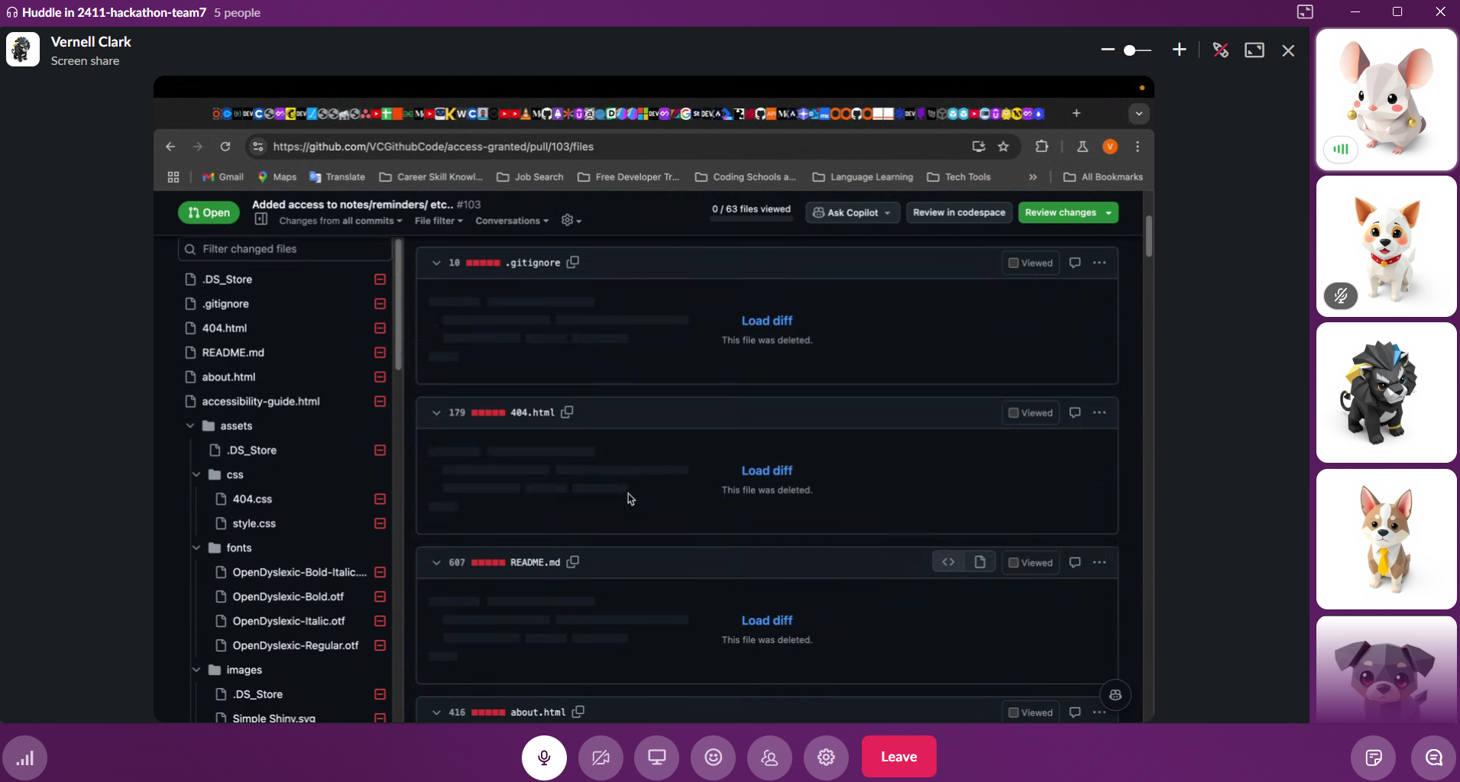Invite people to the huddle
Screen dimensions: 1460x782
tap(769, 757)
